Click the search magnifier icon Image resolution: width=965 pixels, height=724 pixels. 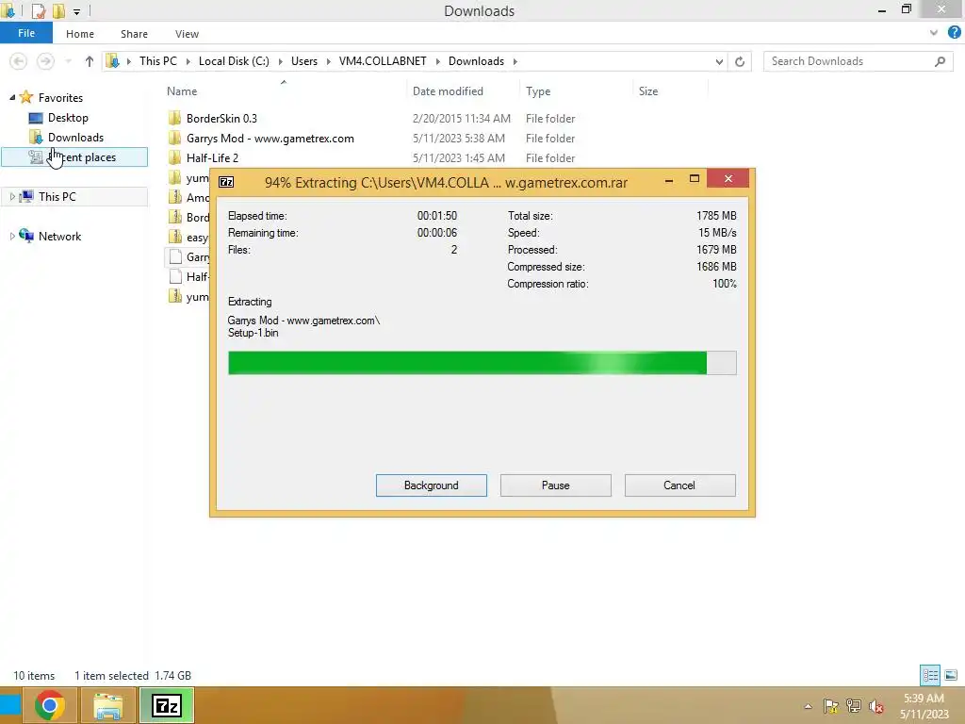click(x=940, y=61)
